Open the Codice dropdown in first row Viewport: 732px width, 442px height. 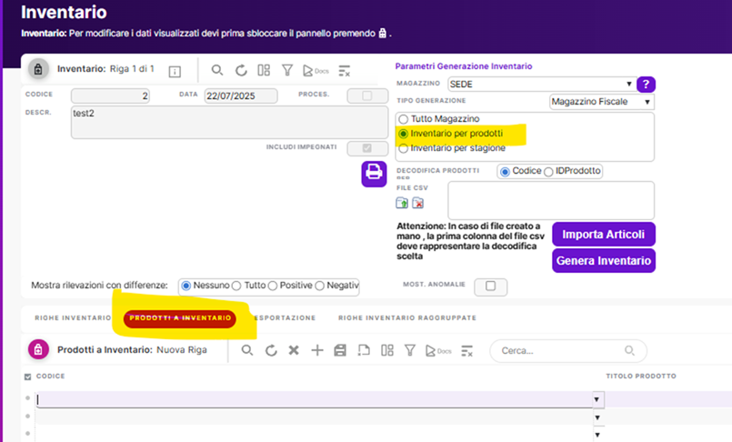[x=597, y=399]
